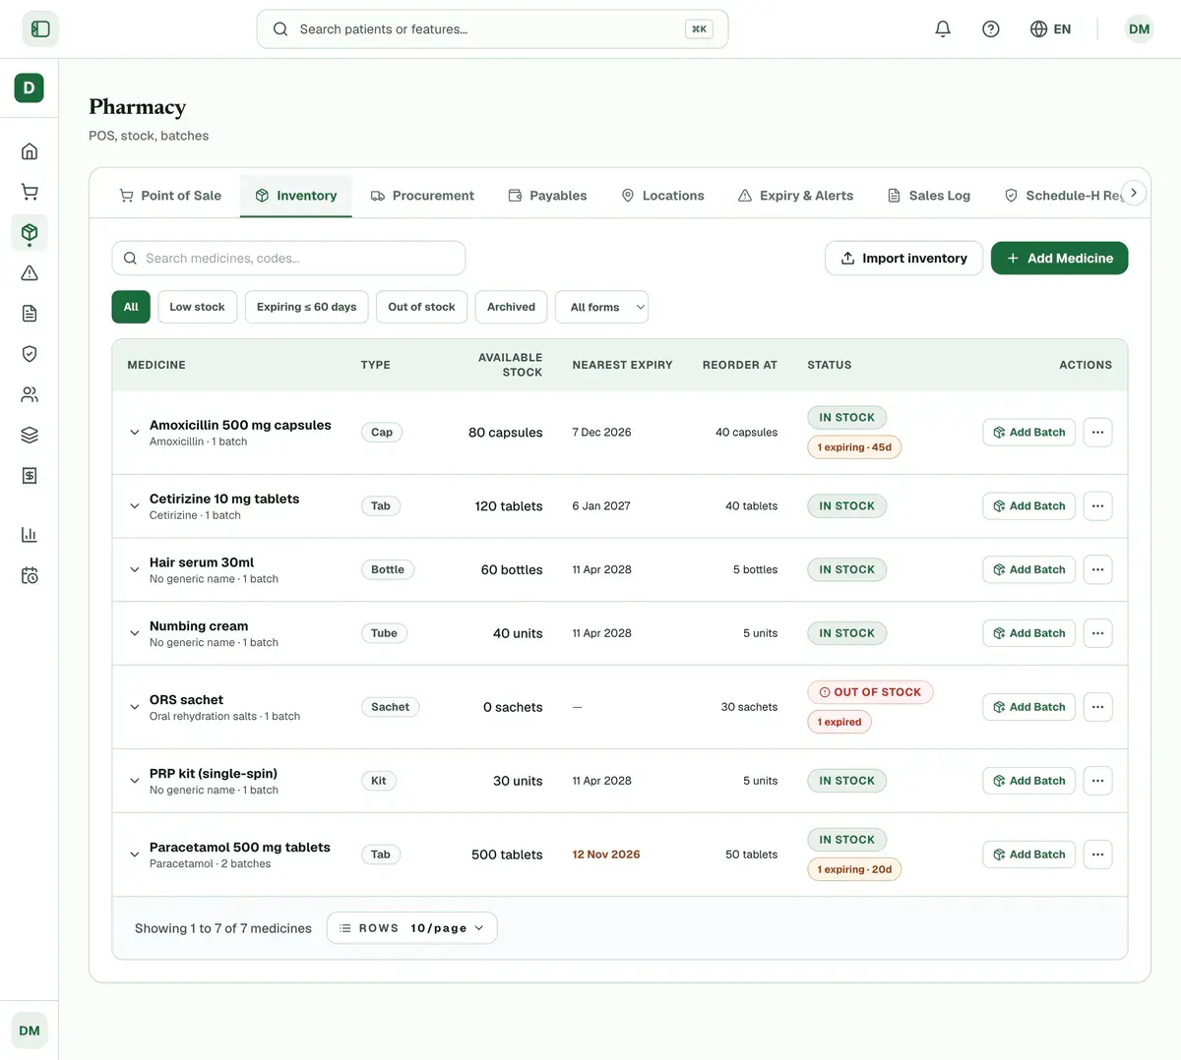Click the green D workspace logo

[x=30, y=88]
